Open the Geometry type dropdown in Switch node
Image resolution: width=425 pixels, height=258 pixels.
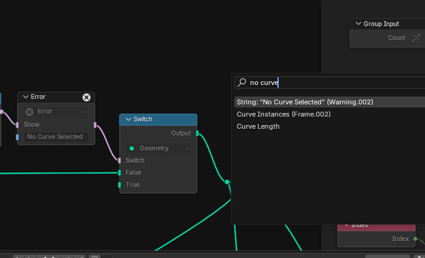158,149
